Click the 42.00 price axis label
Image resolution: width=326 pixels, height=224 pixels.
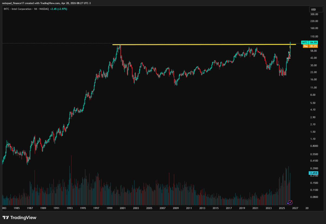coord(314,58)
